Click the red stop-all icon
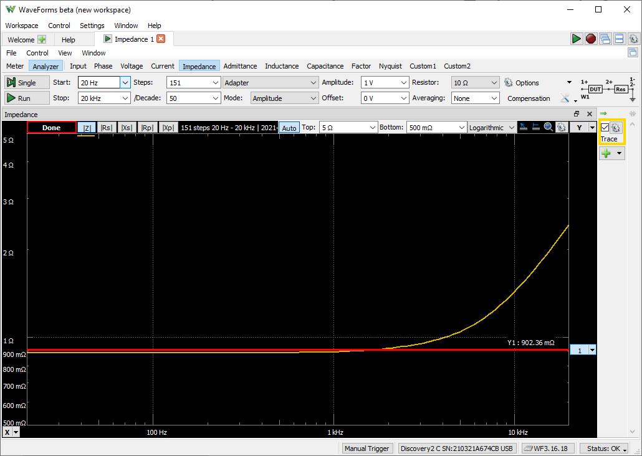Image resolution: width=642 pixels, height=456 pixels. (591, 39)
